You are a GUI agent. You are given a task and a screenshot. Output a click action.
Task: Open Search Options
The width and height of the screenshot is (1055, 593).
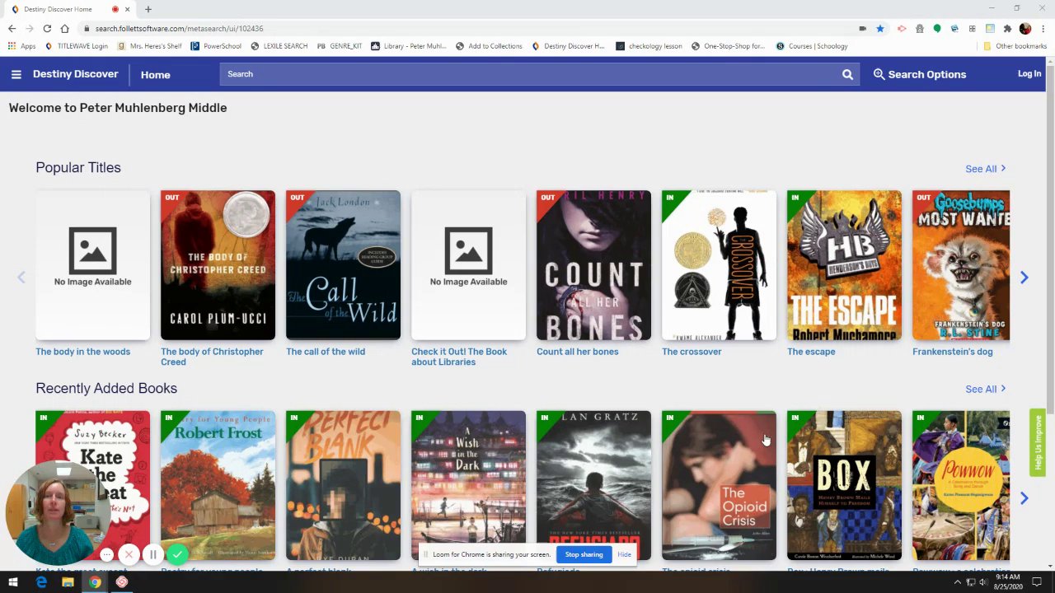pyautogui.click(x=919, y=74)
